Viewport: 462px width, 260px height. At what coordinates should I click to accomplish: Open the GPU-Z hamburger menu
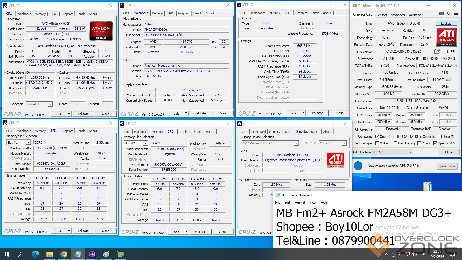(x=456, y=13)
